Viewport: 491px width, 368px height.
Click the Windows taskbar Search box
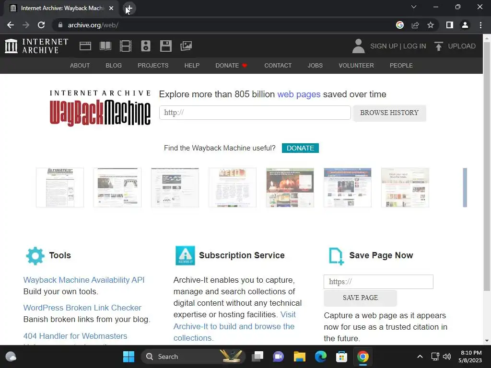point(193,356)
